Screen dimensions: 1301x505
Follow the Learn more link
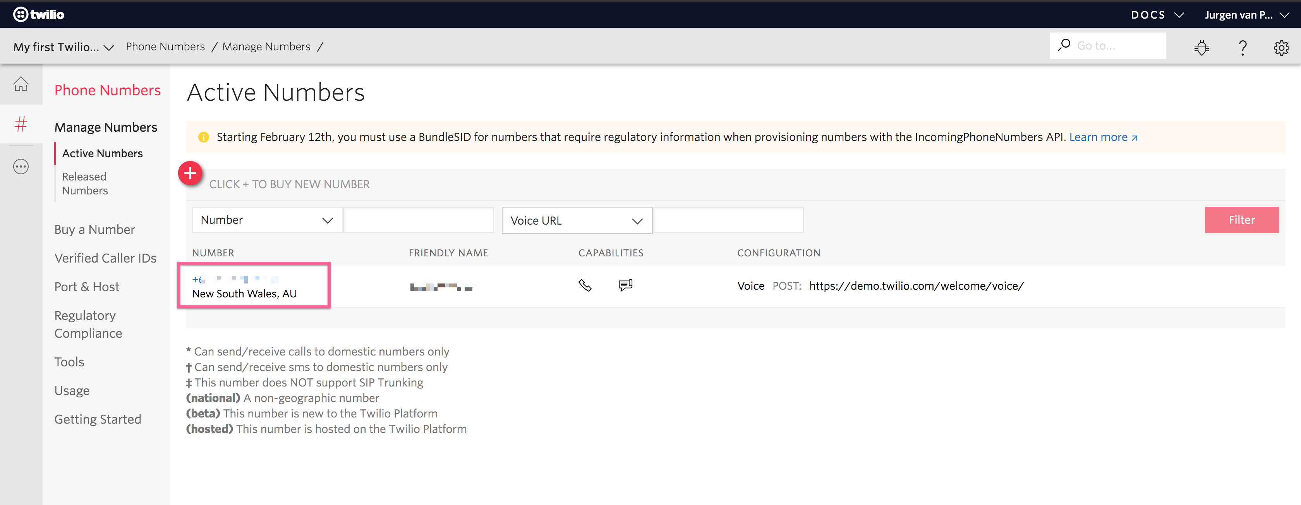point(1103,137)
